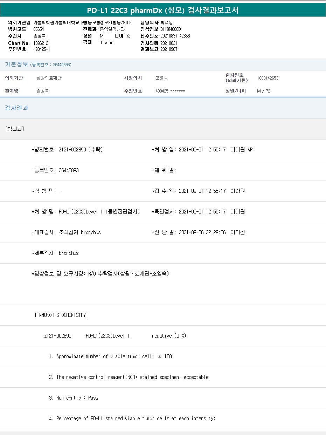Click the 처방의사 name 조영숙
Image resolution: width=326 pixels, height=435 pixels.
(x=162, y=78)
